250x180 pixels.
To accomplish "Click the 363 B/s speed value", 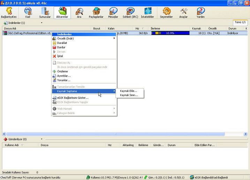I will pos(143,33).
